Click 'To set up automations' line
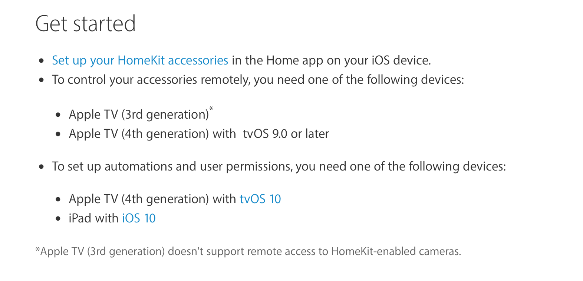The width and height of the screenshot is (583, 281). point(279,166)
